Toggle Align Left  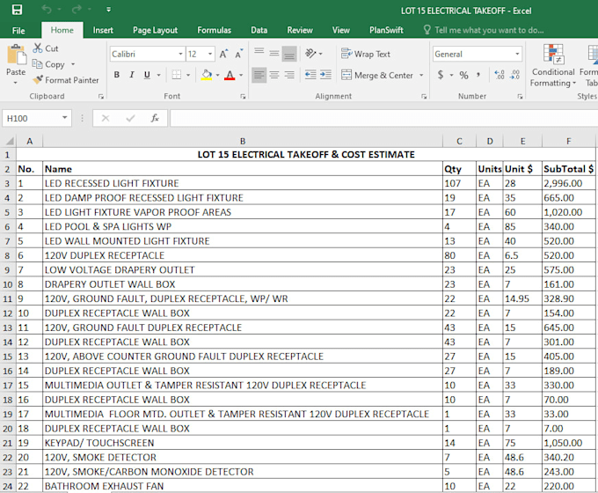(259, 75)
